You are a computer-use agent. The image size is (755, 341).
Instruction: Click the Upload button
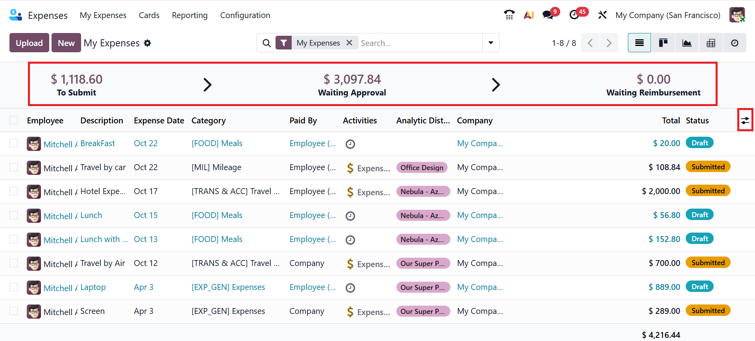click(29, 43)
